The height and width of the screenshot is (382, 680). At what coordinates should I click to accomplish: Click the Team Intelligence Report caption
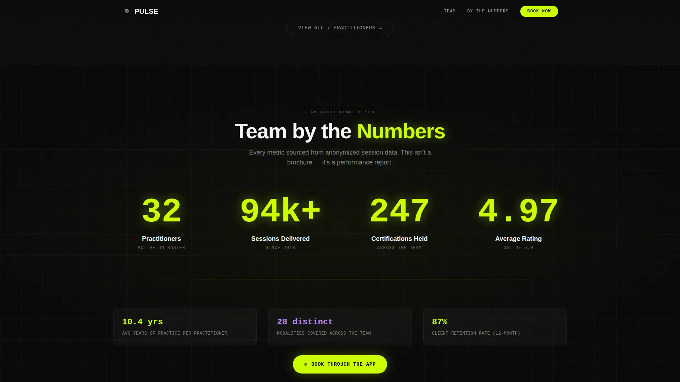340,112
